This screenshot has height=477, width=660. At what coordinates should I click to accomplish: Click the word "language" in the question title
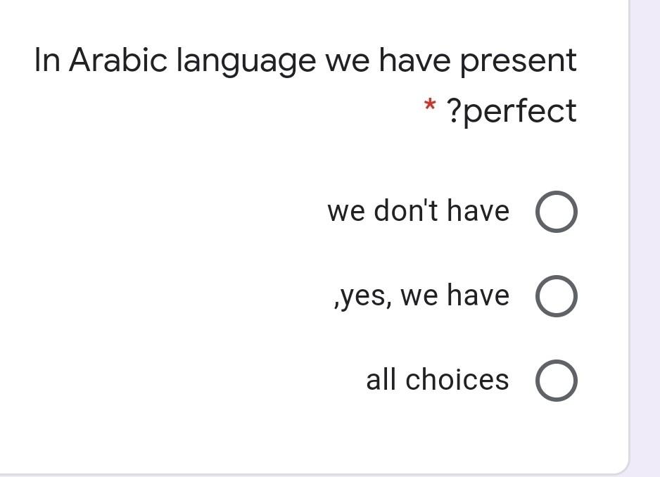pos(246,62)
